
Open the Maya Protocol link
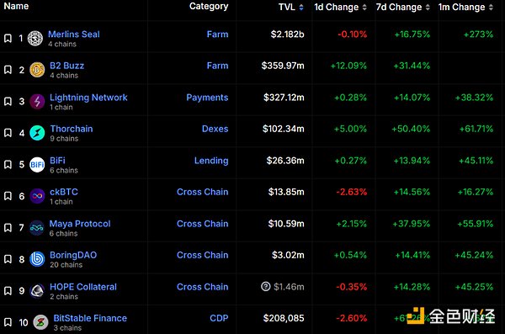tap(80, 224)
